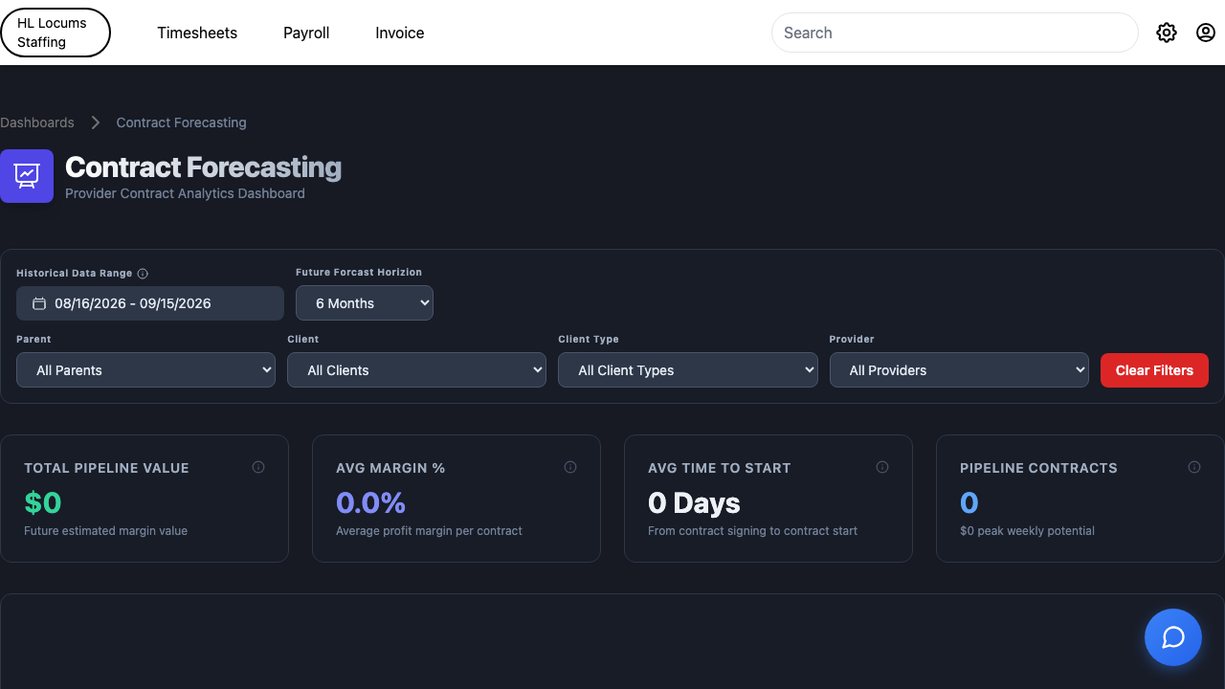Image resolution: width=1225 pixels, height=689 pixels.
Task: Open the historical date range picker
Action: pyautogui.click(x=150, y=303)
